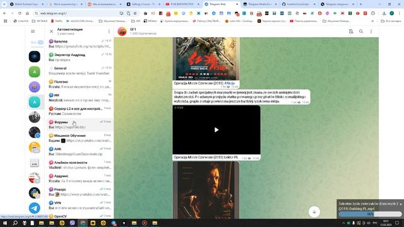Cancel the Dubbing PL.mp4 download
404x227 pixels.
(401, 204)
